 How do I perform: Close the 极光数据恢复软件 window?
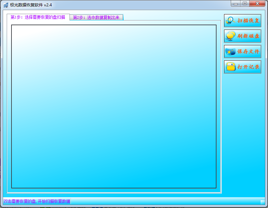[x=257, y=4]
